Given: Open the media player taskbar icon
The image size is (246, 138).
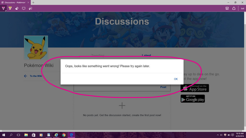Looking at the screenshot, I should click(41, 135).
